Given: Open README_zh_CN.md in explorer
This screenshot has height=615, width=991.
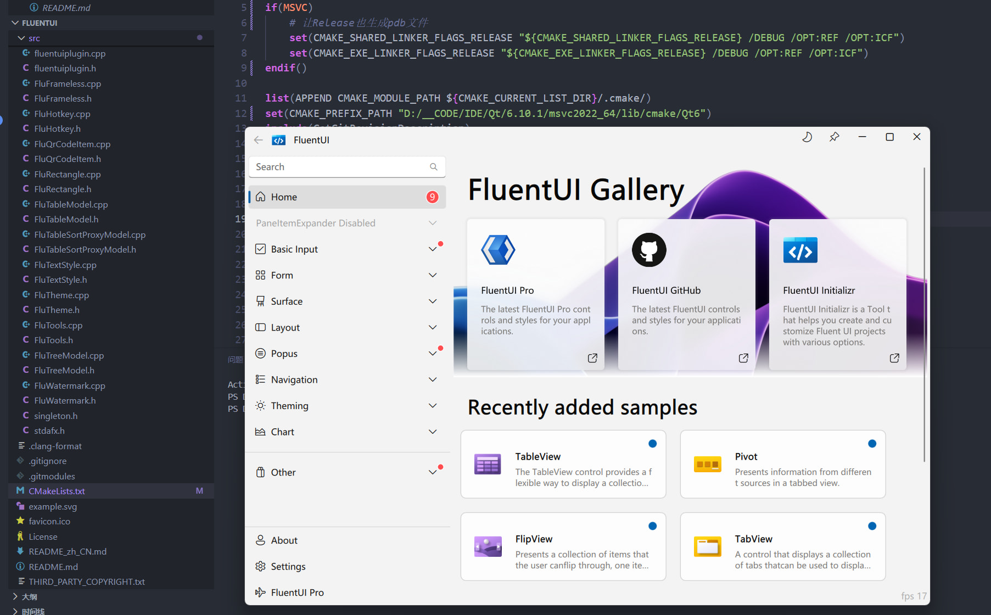Looking at the screenshot, I should pos(111,551).
